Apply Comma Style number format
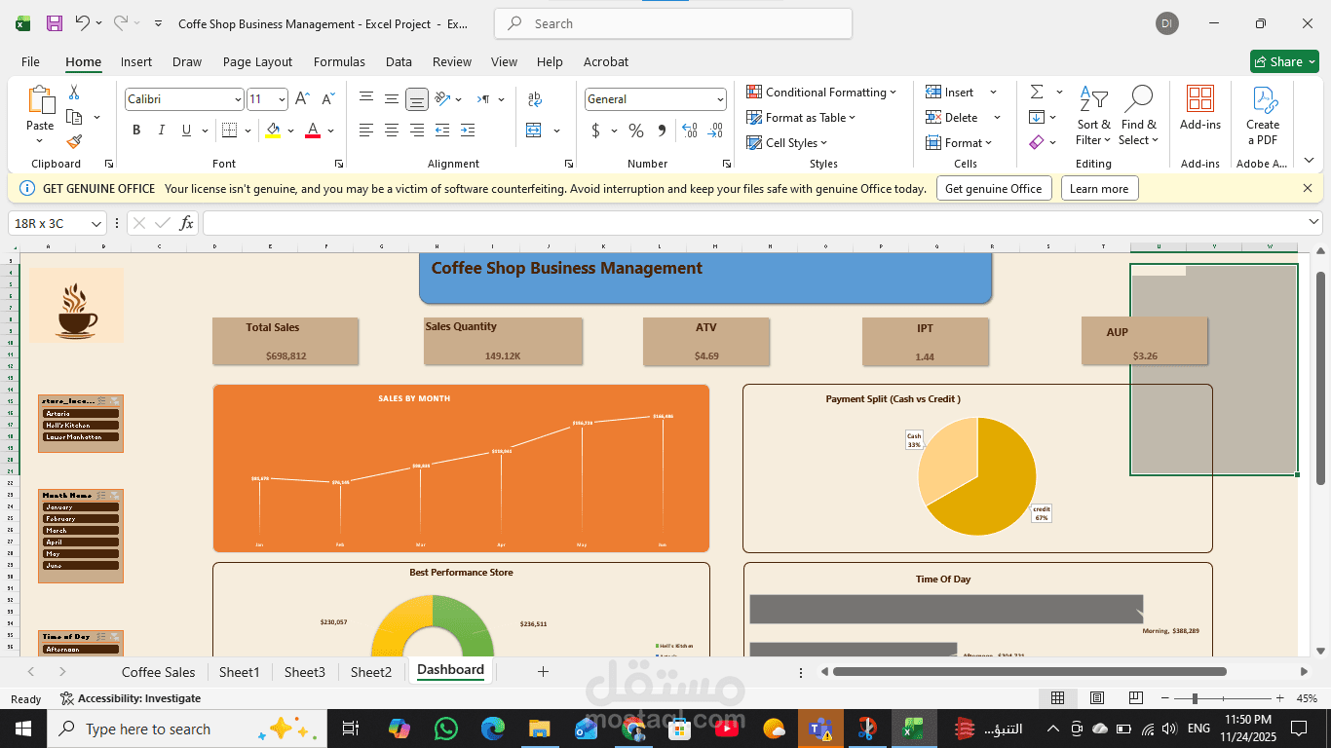This screenshot has width=1331, height=748. coord(662,131)
